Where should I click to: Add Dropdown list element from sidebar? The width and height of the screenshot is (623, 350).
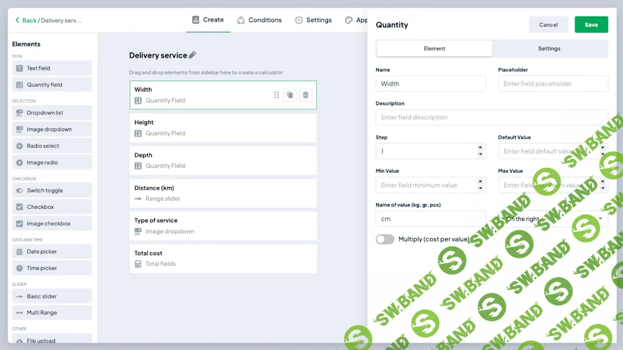coord(51,113)
